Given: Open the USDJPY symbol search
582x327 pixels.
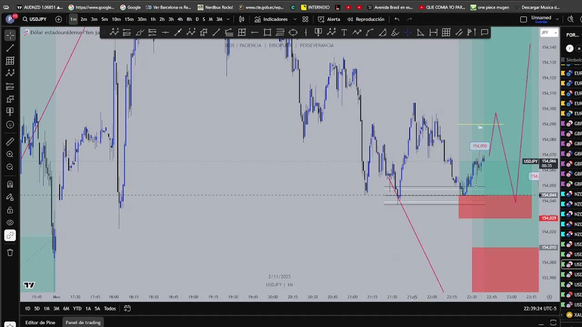Looking at the screenshot, I should (35, 19).
